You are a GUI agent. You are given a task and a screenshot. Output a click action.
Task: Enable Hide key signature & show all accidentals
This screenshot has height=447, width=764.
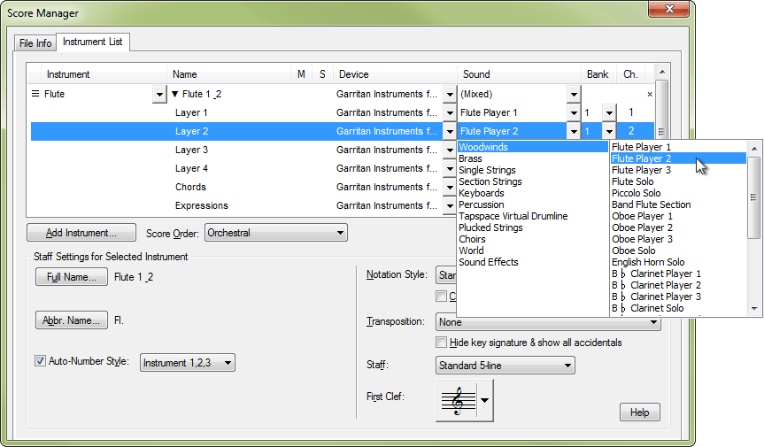click(442, 343)
